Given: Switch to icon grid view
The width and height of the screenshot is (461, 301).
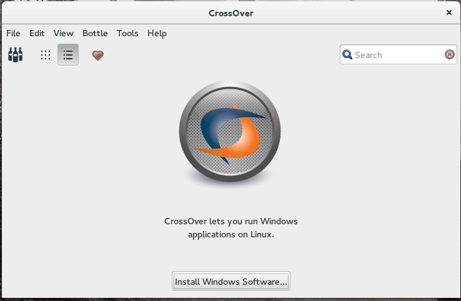Looking at the screenshot, I should pos(46,55).
